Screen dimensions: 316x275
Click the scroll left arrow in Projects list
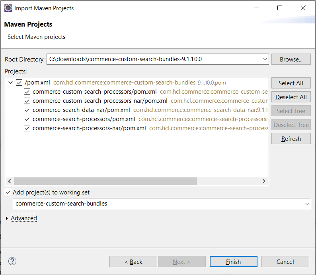click(10, 181)
